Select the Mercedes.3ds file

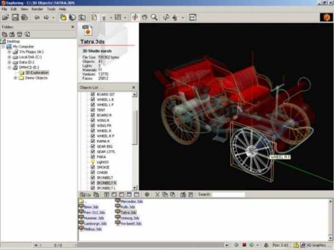pos(129,201)
